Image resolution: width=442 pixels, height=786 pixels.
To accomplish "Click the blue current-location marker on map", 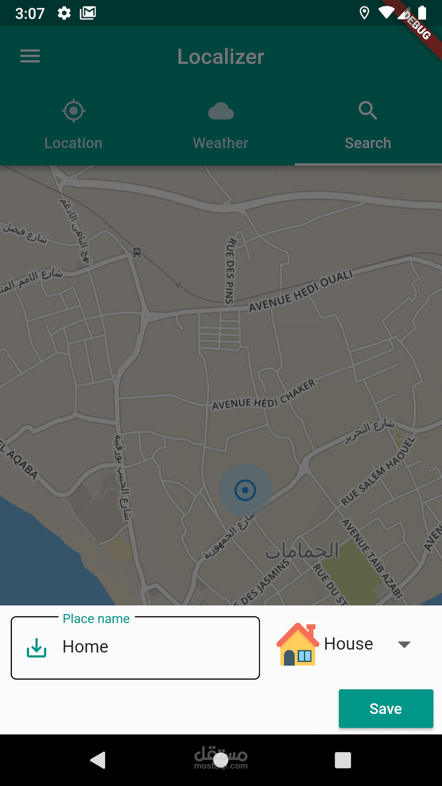I will pyautogui.click(x=245, y=490).
